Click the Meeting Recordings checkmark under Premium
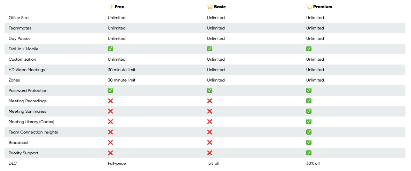This screenshot has width=411, height=171. tap(309, 101)
